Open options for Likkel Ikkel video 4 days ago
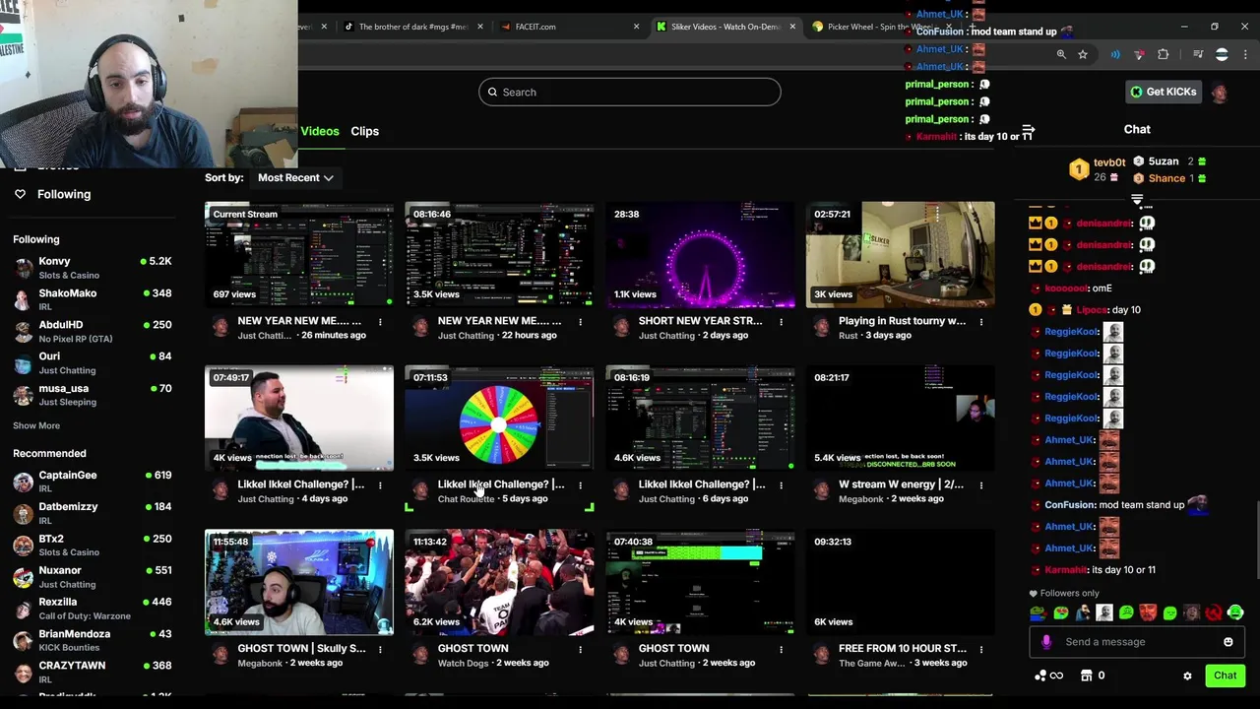1260x709 pixels. click(380, 484)
